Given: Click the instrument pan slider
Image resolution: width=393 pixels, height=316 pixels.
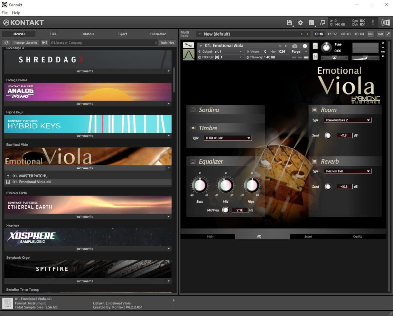Looking at the screenshot, I should click(334, 58).
